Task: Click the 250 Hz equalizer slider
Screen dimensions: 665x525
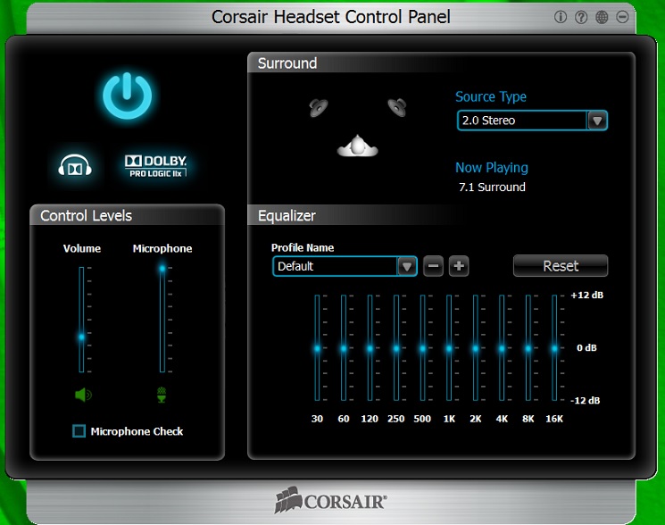Action: pos(396,348)
